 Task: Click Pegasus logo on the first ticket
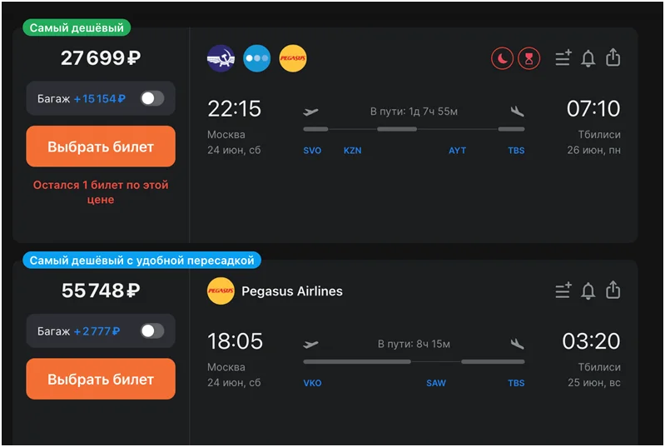(x=293, y=58)
